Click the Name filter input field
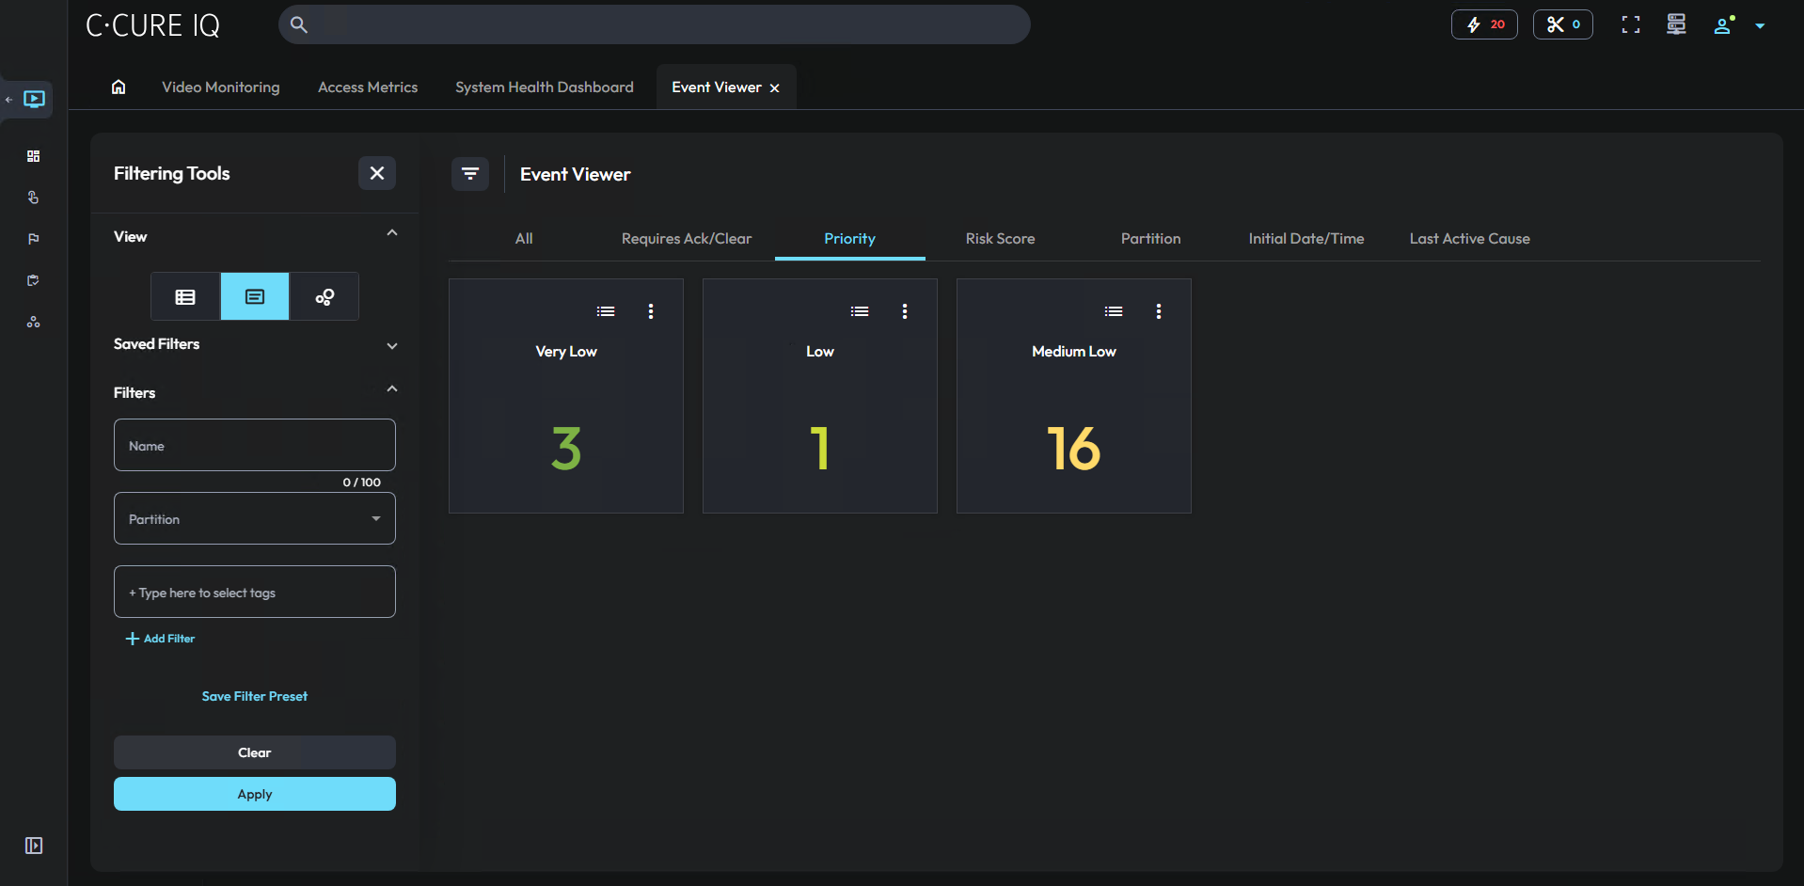The height and width of the screenshot is (886, 1804). pyautogui.click(x=254, y=446)
